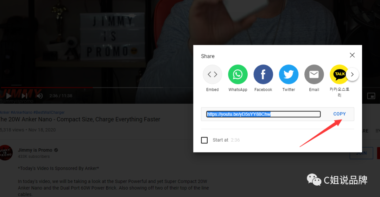
Task: Show more share options with right chevron
Action: pyautogui.click(x=352, y=74)
